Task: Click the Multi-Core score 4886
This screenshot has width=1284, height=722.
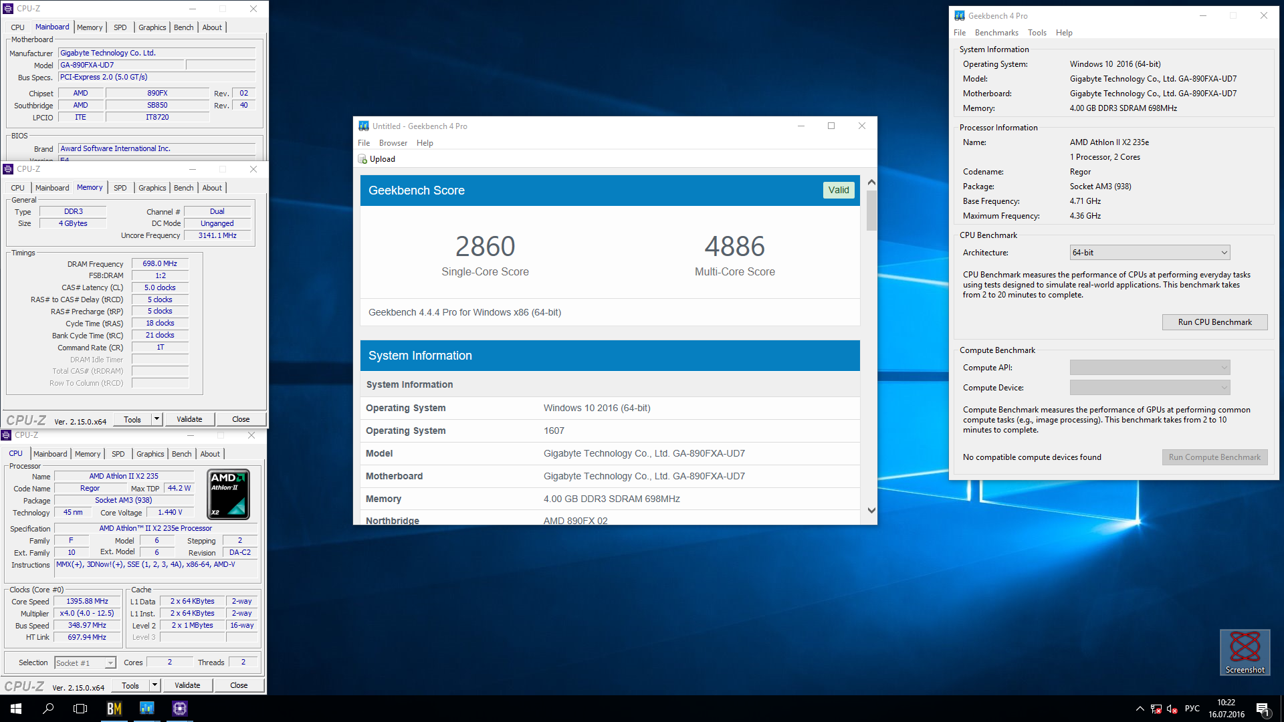Action: coord(734,247)
